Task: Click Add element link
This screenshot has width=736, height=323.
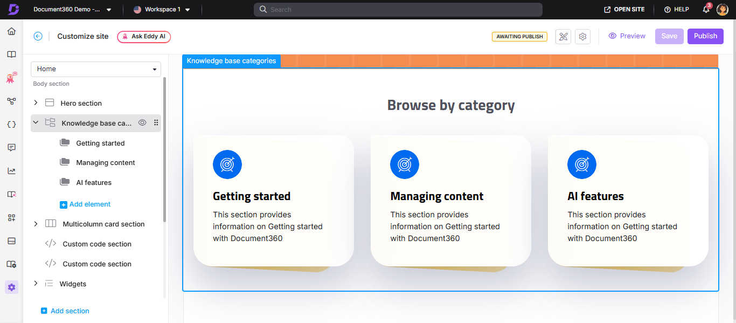Action: pos(85,204)
